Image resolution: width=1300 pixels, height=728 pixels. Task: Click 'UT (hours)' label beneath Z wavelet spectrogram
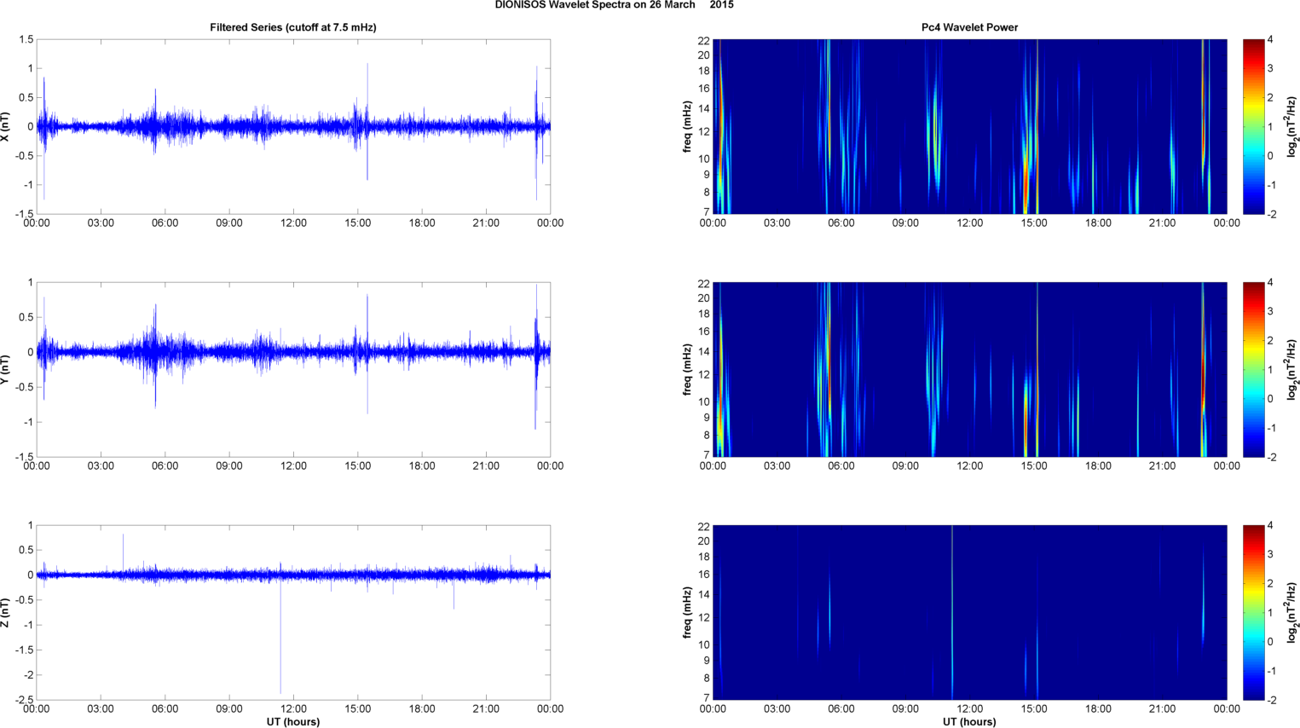click(969, 722)
